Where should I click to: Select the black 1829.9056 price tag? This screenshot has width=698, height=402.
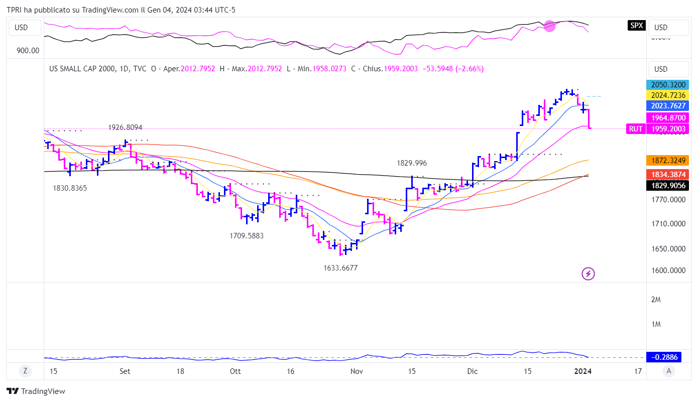[668, 186]
